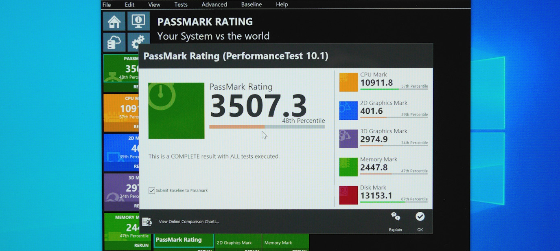
Task: Select the PassMark Rating bottom tile
Action: (184, 240)
